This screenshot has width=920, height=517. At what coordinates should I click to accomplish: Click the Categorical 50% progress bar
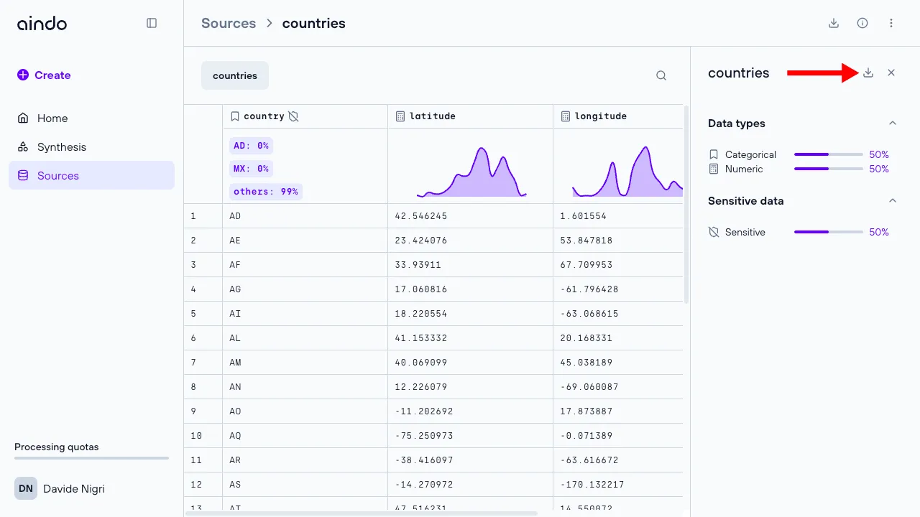(x=828, y=154)
